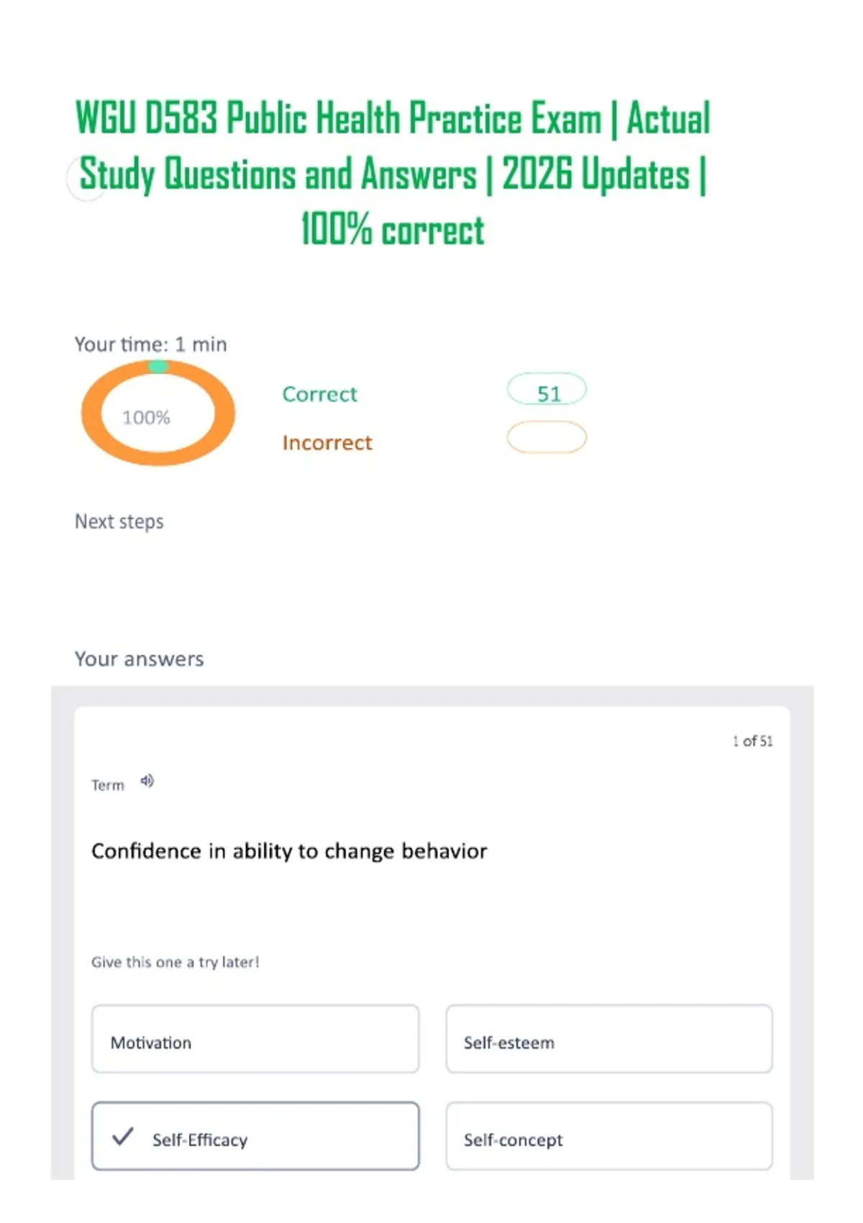This screenshot has width=863, height=1223.
Task: Click the checkmark icon beside Self-Efficacy
Action: coord(123,1137)
